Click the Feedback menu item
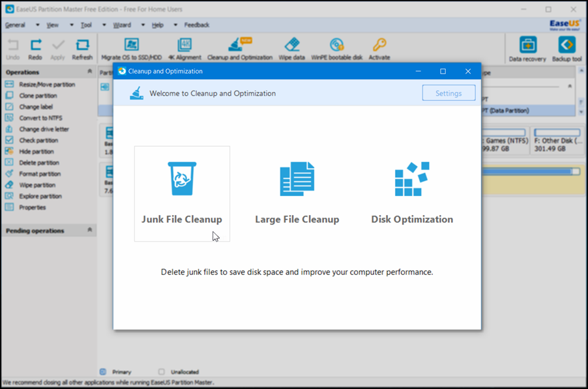This screenshot has width=588, height=389. 196,25
